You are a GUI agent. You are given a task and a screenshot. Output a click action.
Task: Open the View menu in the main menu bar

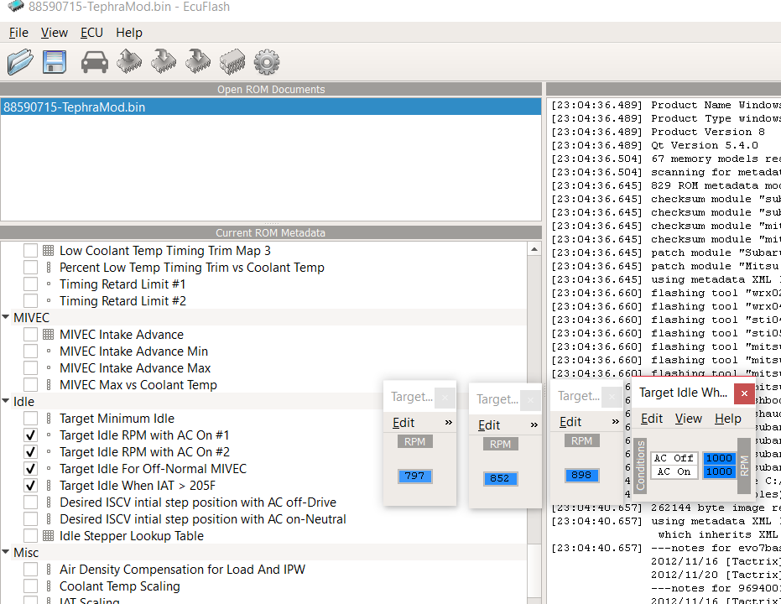55,33
